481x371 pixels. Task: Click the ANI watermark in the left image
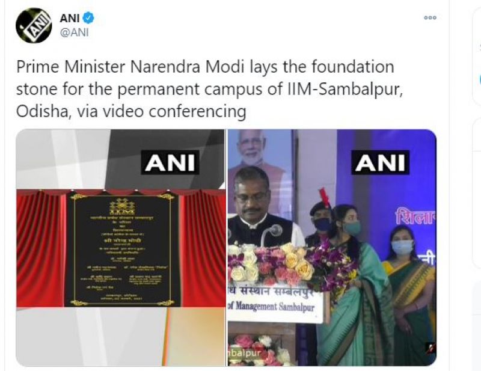(170, 162)
